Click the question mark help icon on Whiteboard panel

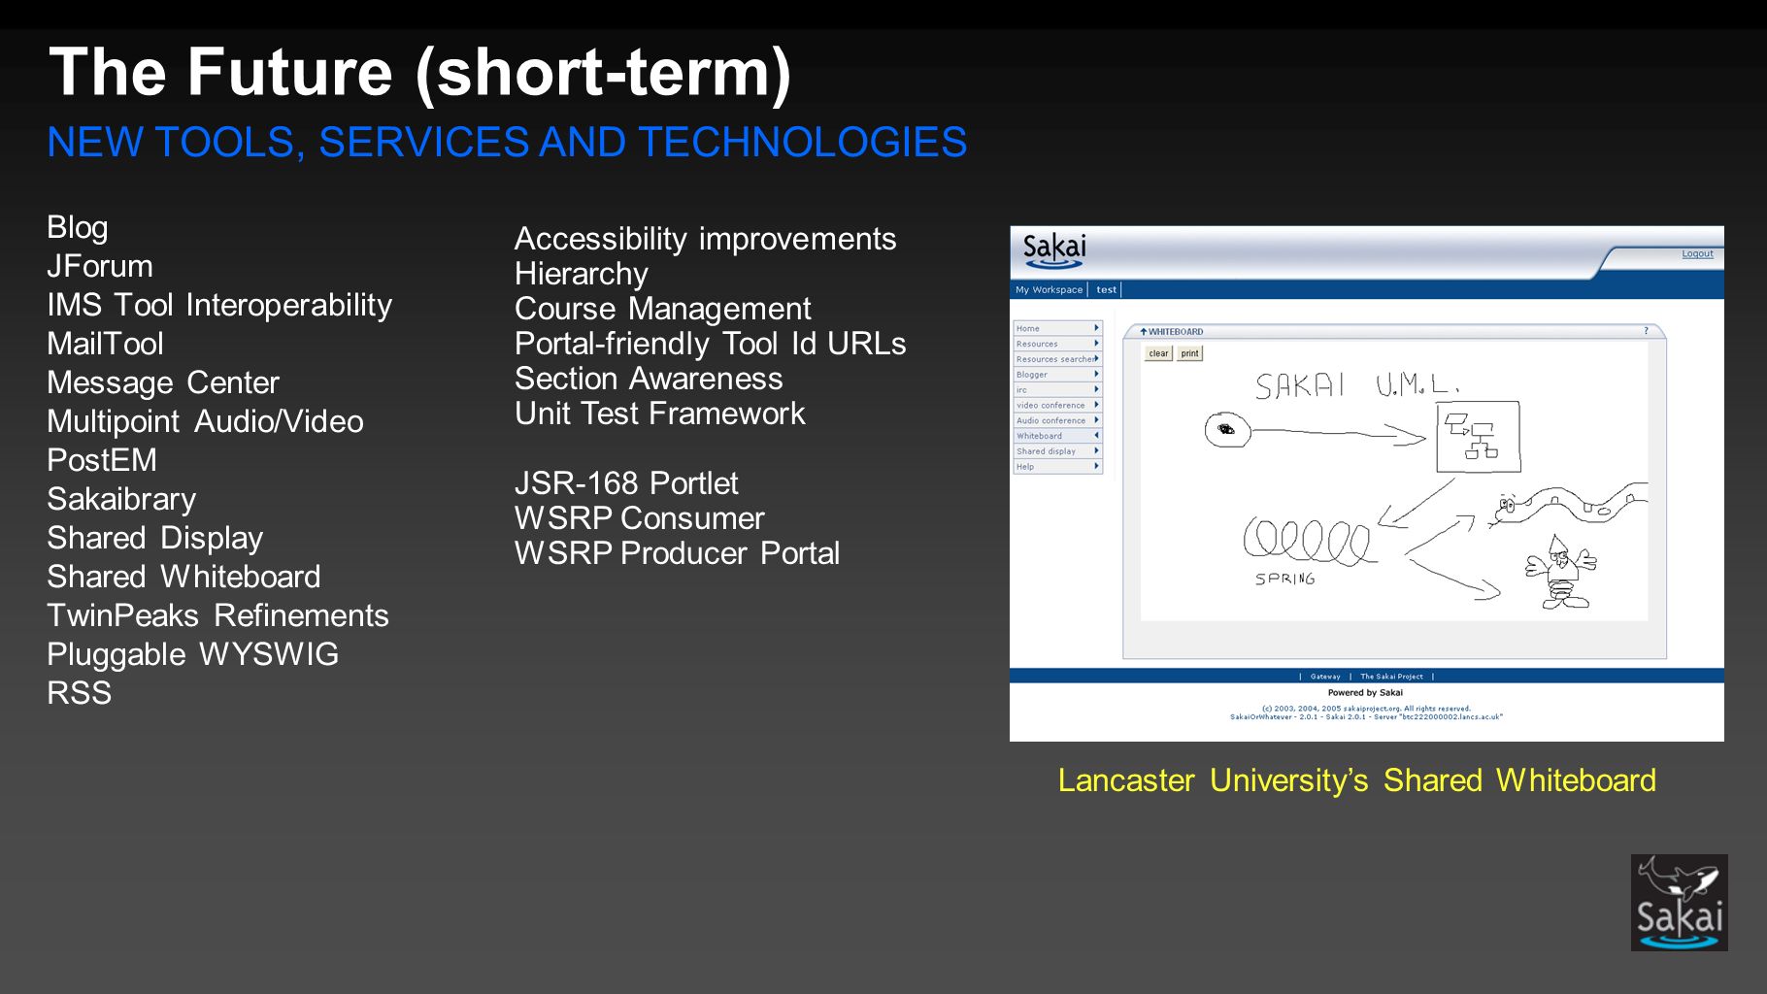tap(1646, 331)
